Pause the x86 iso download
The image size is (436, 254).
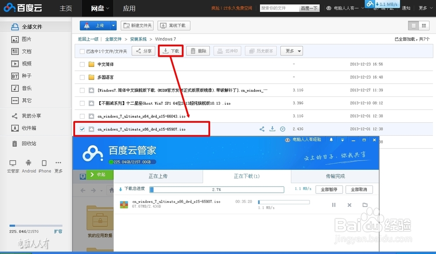[x=334, y=205]
